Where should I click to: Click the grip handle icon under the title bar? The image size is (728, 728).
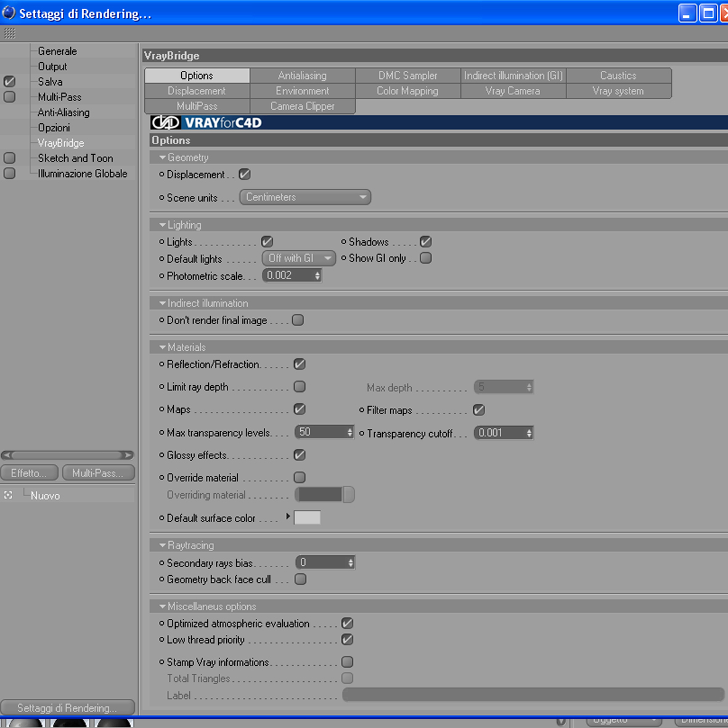[x=10, y=33]
